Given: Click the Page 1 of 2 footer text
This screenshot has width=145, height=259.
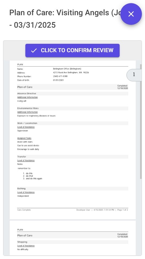Looking at the screenshot, I should (123, 210).
